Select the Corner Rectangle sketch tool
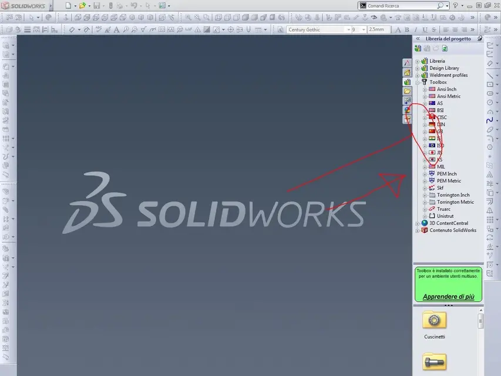 [x=490, y=85]
